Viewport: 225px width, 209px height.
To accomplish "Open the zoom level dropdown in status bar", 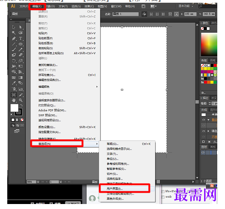I will coord(38,182).
